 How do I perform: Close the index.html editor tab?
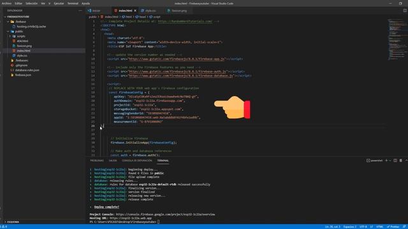[x=135, y=11]
